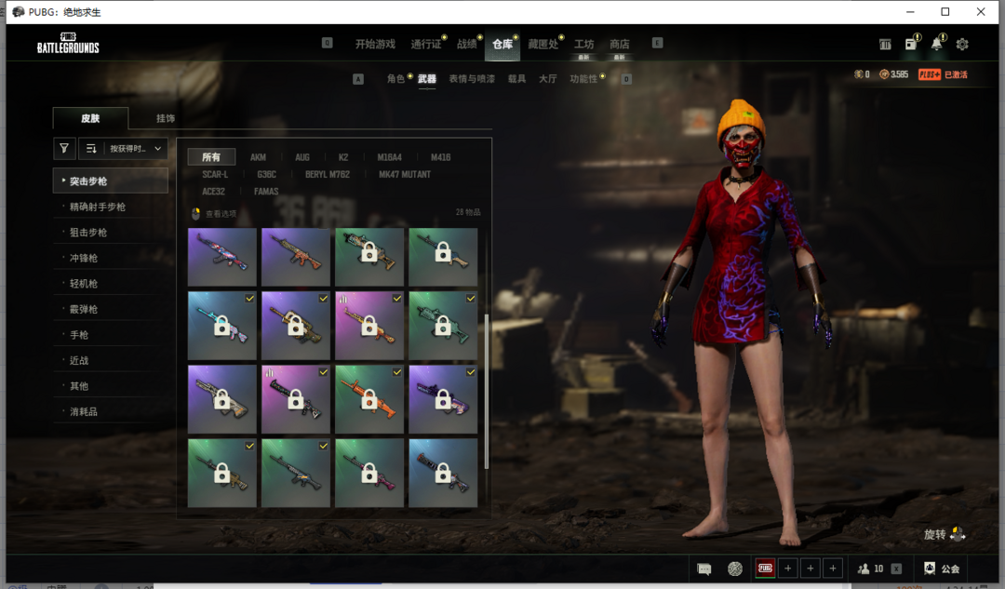The image size is (1005, 589).
Task: Click the last empty plus squad slot
Action: 833,569
